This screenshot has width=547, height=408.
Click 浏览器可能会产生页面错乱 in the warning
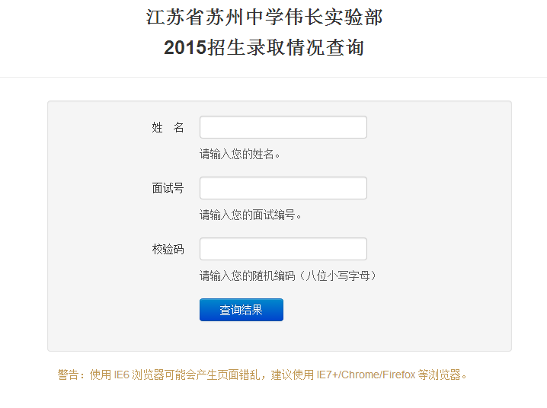(x=197, y=375)
